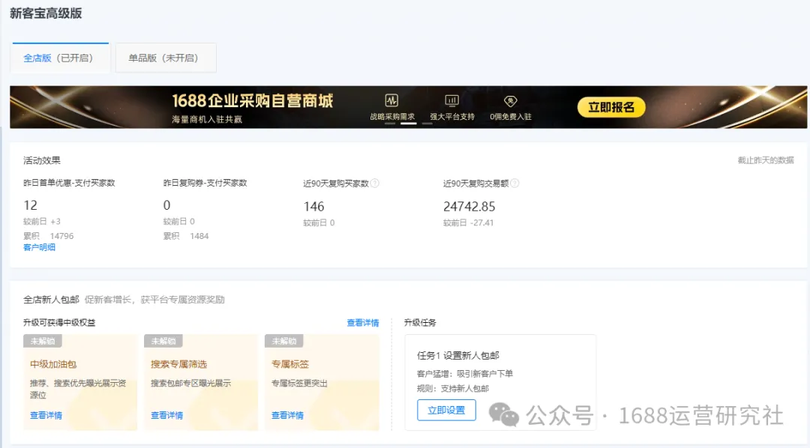Click the 任务1 设置新人包邮 heading
Screen dimensions: 810x448
tap(457, 355)
